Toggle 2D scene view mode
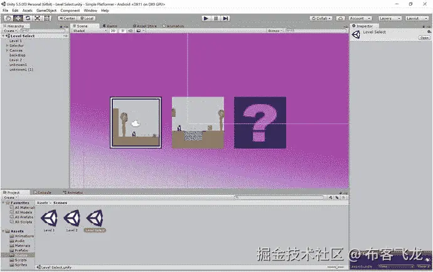 (113, 31)
